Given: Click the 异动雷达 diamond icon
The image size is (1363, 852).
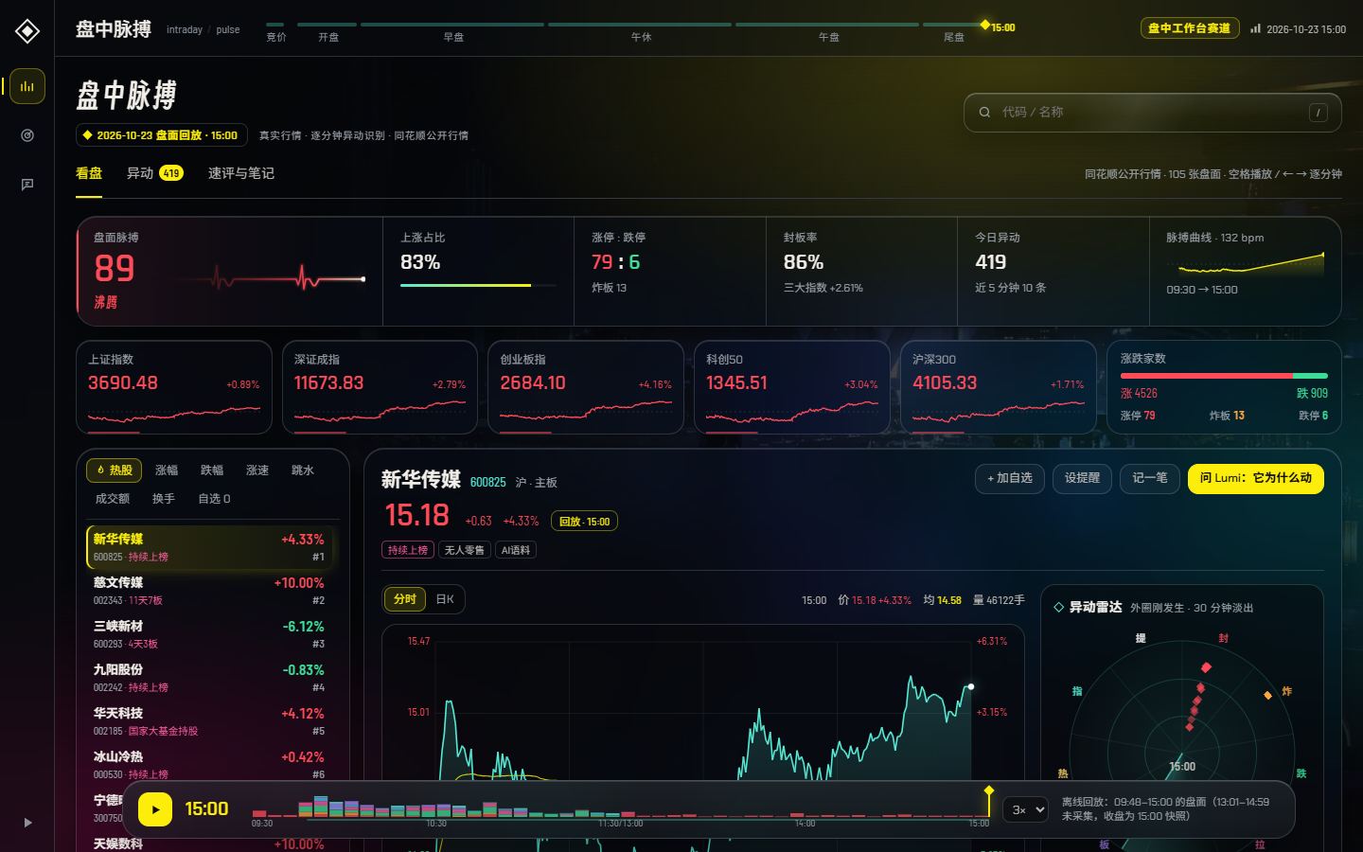Looking at the screenshot, I should pos(1058,608).
